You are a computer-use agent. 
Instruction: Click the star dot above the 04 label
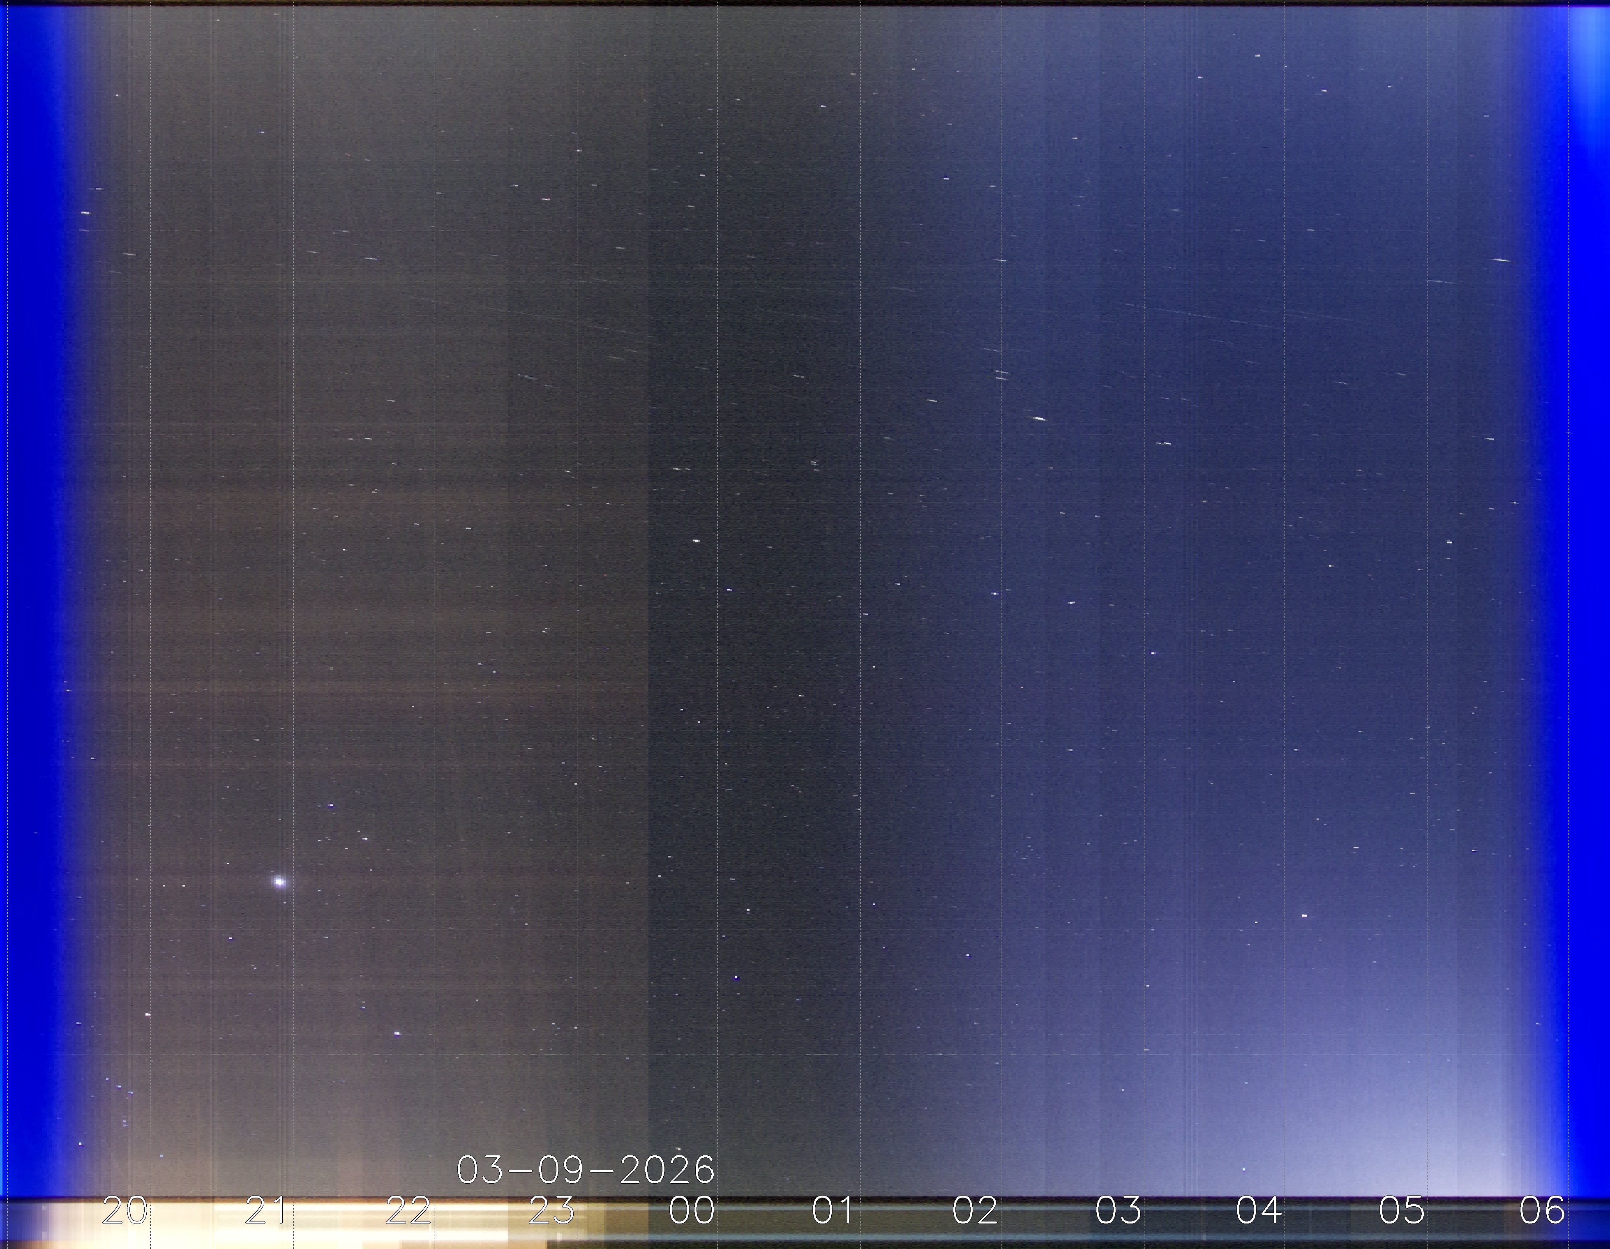pyautogui.click(x=1243, y=1169)
